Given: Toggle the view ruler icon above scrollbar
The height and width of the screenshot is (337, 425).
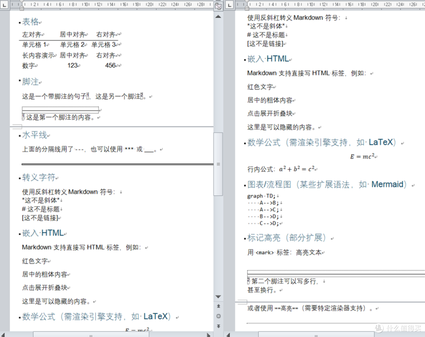Looking at the screenshot, I should (218, 6).
